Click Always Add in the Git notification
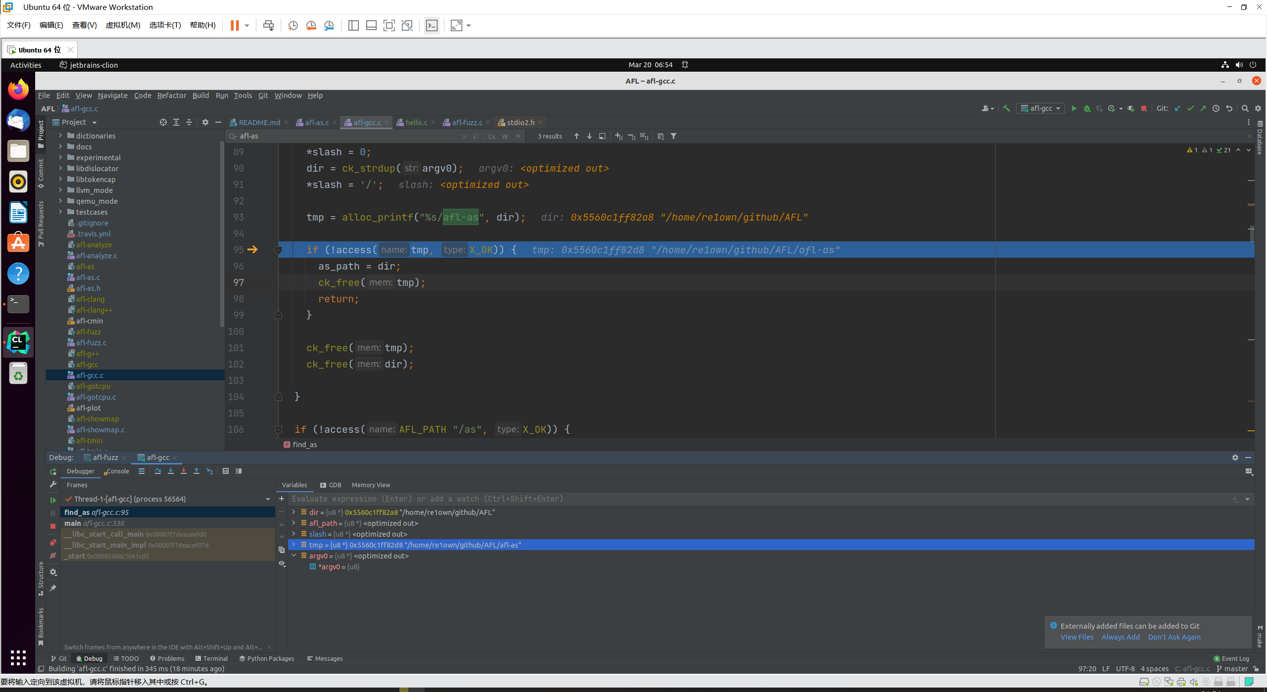 [1121, 637]
